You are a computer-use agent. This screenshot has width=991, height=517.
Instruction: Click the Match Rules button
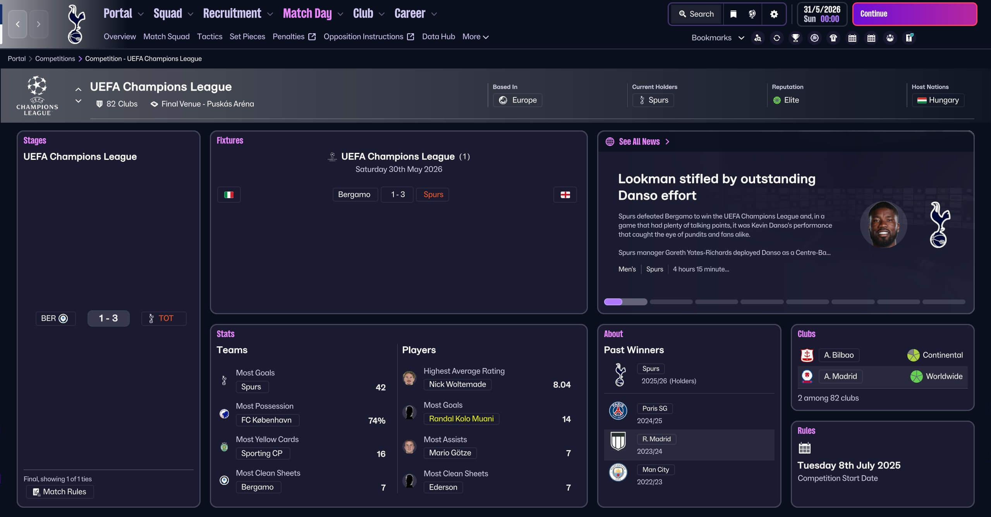(x=60, y=491)
